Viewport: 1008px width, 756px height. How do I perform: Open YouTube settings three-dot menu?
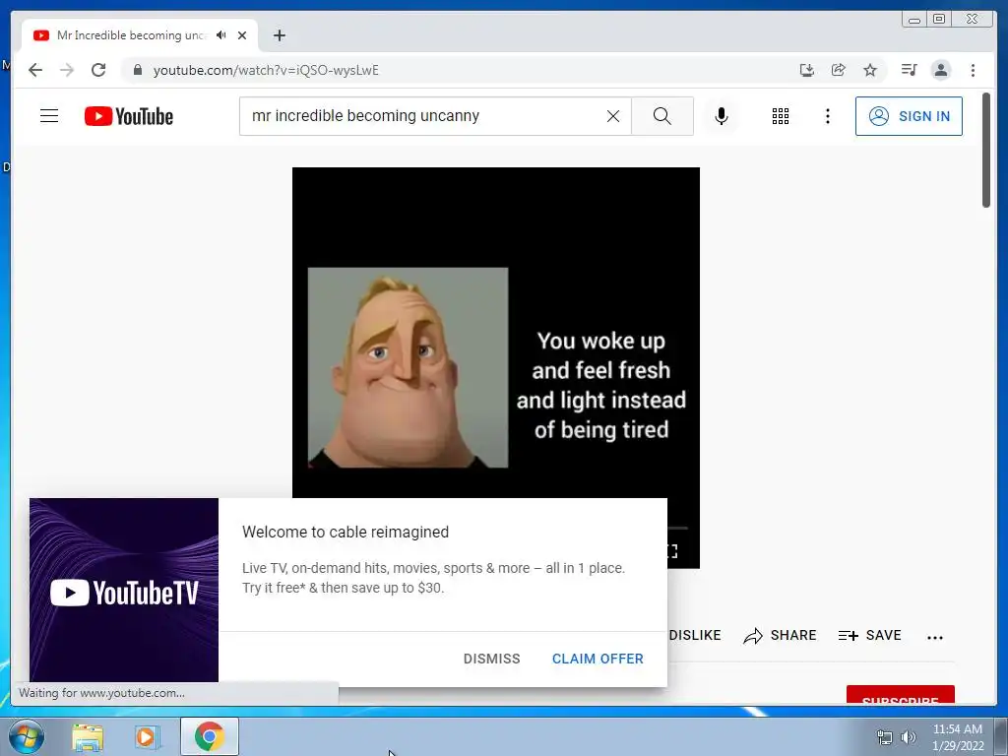[827, 116]
